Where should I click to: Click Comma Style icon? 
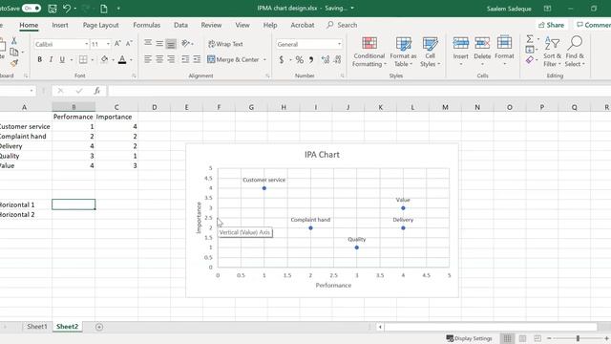click(311, 59)
